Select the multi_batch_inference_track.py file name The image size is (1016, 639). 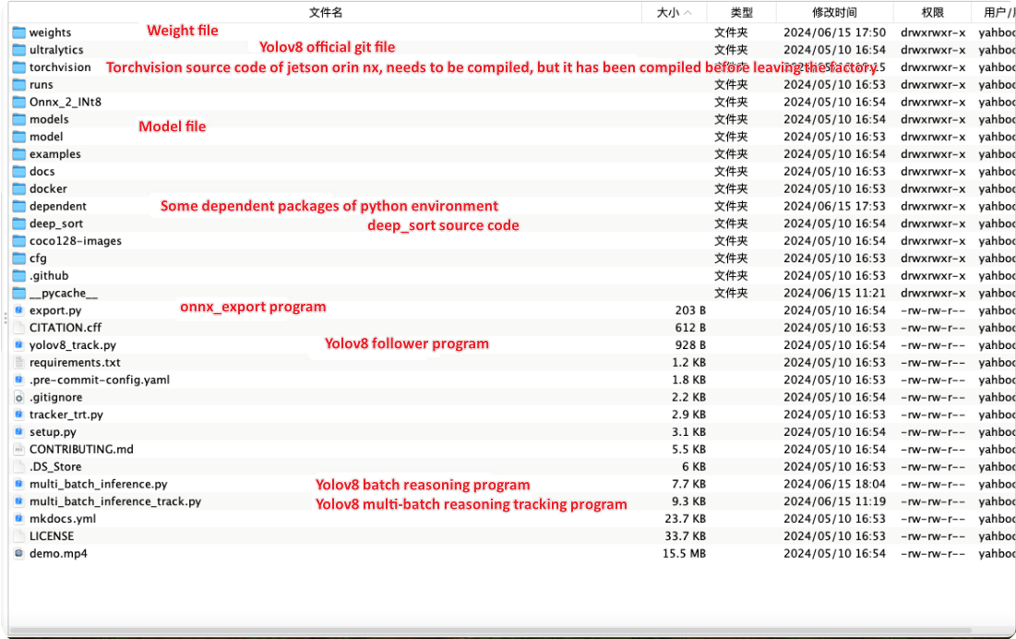(115, 501)
